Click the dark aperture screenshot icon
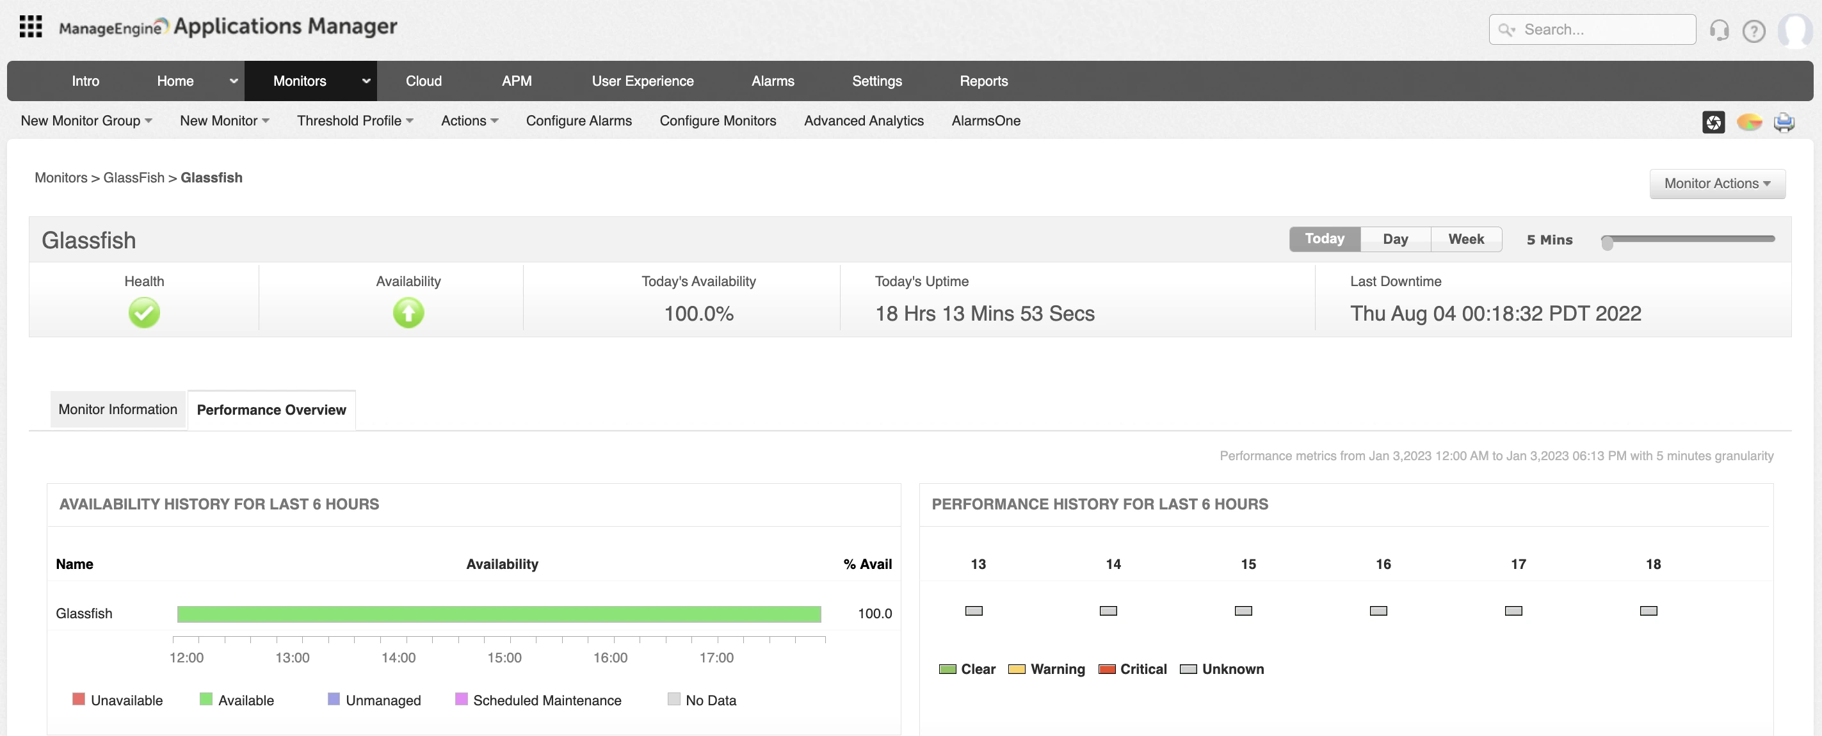This screenshot has width=1822, height=736. click(x=1713, y=122)
